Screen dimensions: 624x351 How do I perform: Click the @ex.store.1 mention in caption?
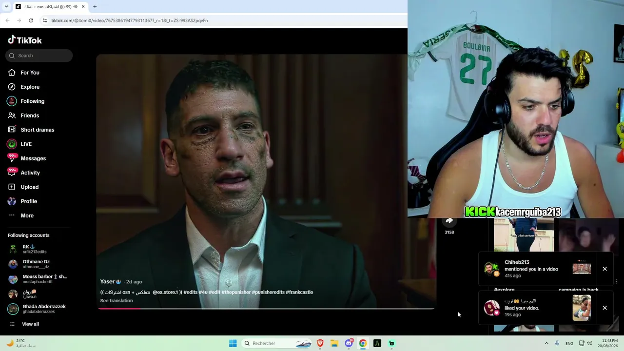point(165,292)
